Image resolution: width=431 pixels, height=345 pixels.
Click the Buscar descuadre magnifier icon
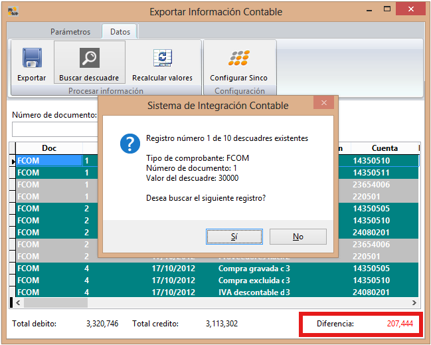coord(89,58)
